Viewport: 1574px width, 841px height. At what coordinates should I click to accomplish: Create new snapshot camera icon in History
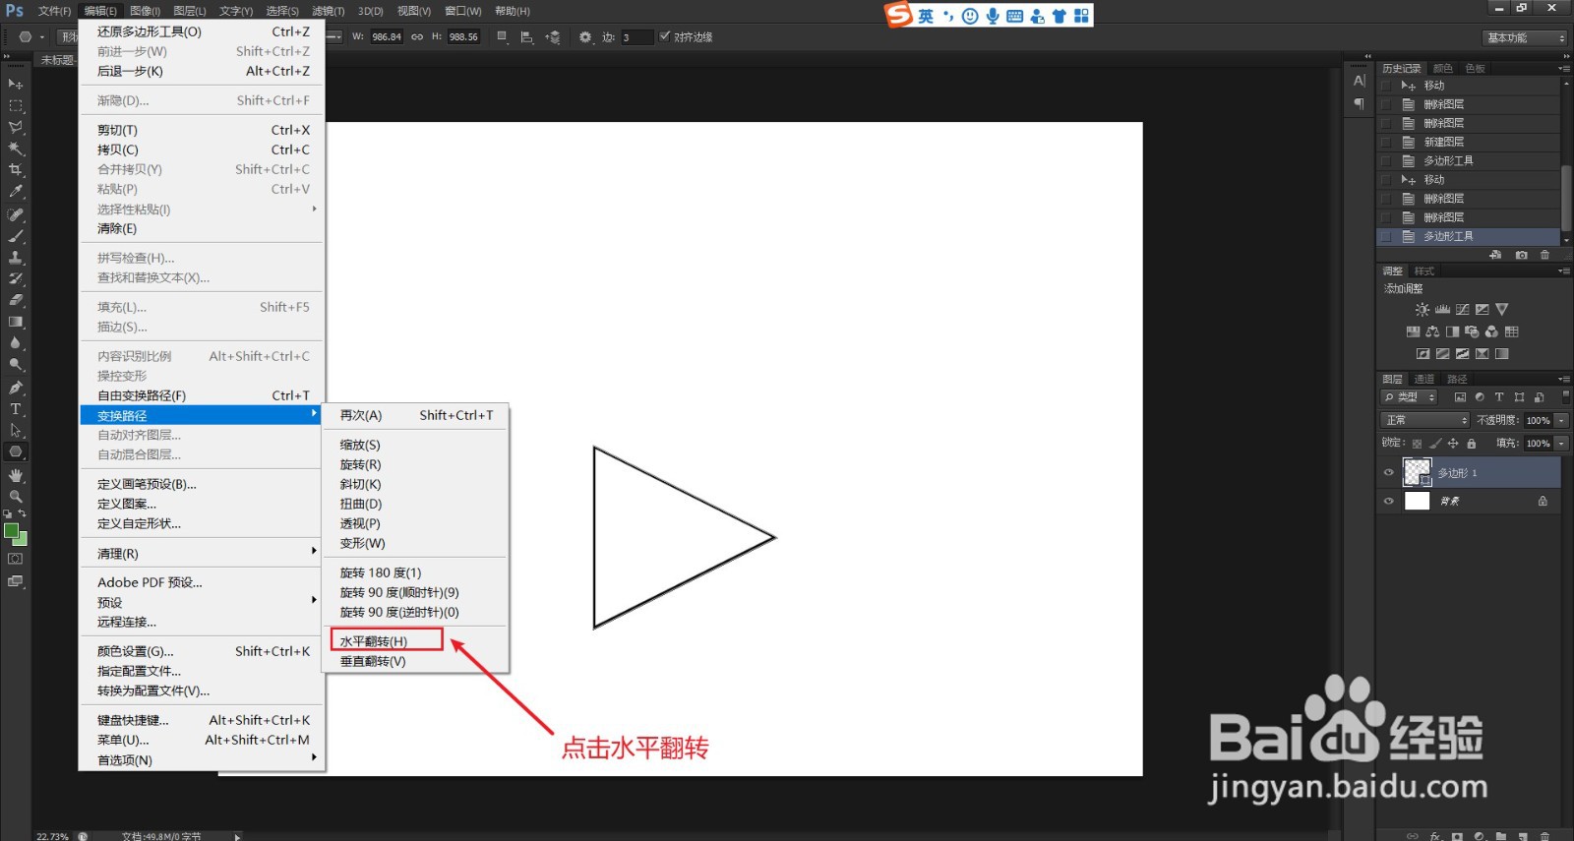[x=1522, y=255]
